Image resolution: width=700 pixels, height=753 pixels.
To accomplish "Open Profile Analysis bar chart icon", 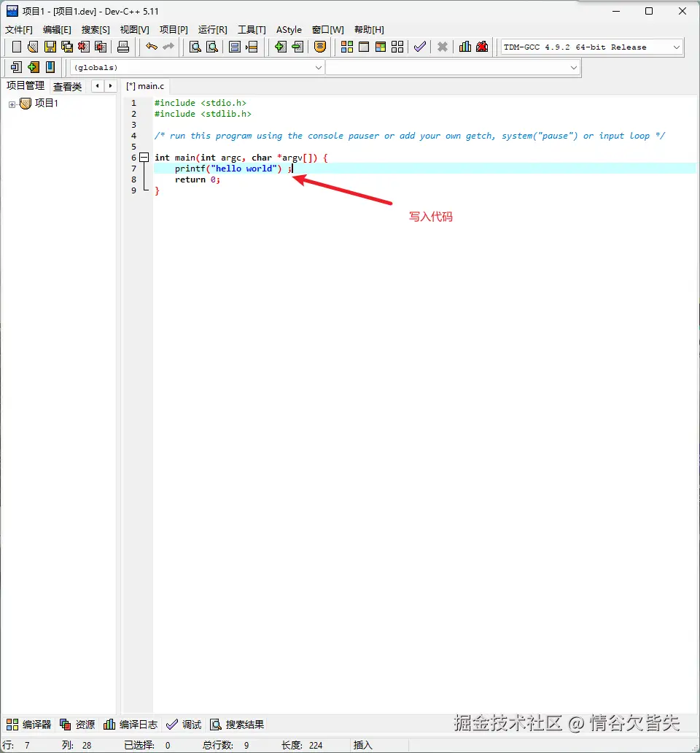I will pyautogui.click(x=465, y=47).
